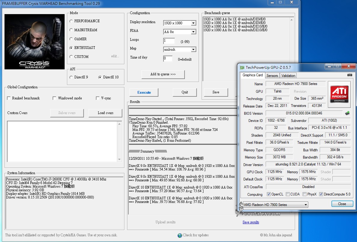
Task: Open the Sensors tab in GPU-Z
Action: pos(272,75)
